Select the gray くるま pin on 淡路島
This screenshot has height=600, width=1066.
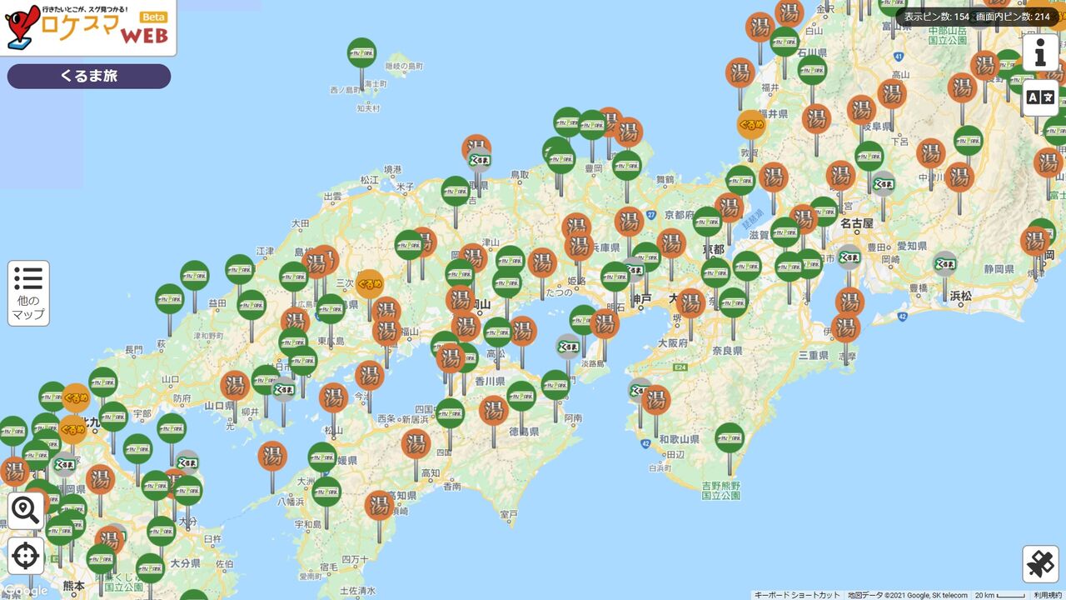pyautogui.click(x=568, y=347)
